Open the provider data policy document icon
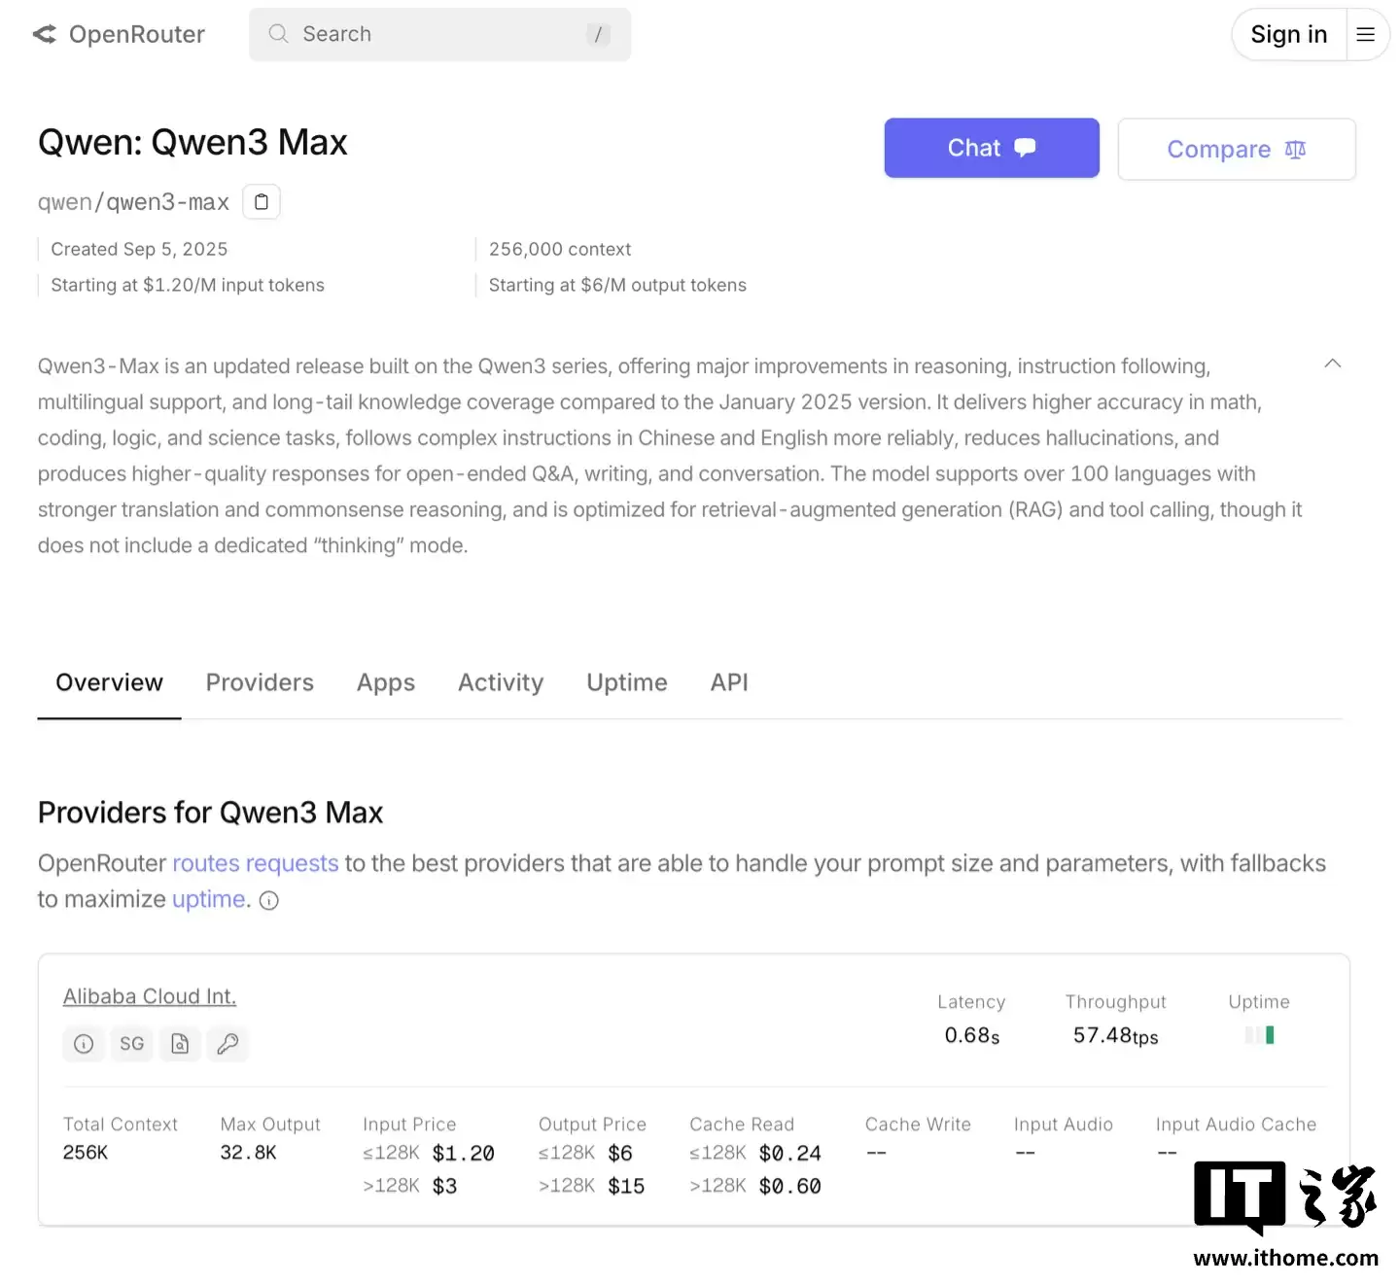This screenshot has width=1400, height=1284. (180, 1044)
